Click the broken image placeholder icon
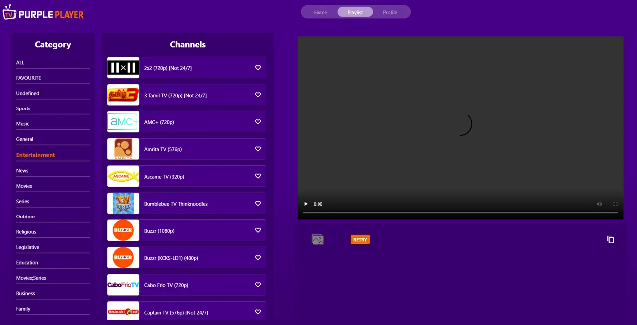This screenshot has width=637, height=325. [318, 239]
